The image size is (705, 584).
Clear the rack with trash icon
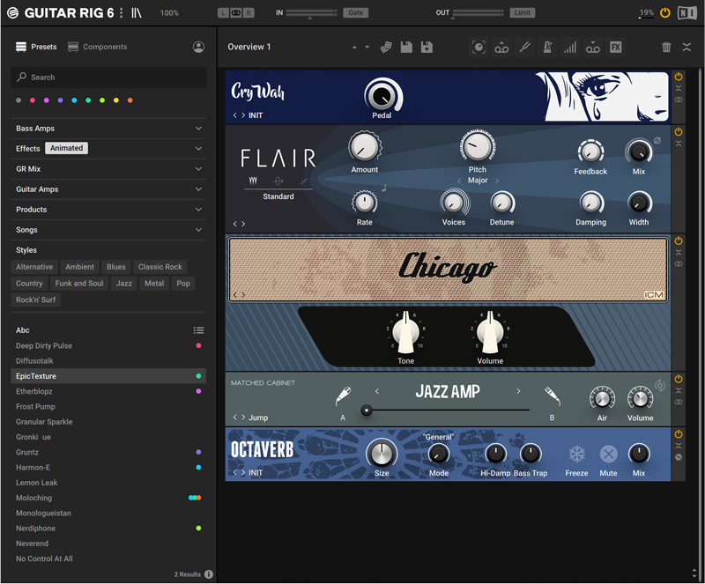(666, 47)
